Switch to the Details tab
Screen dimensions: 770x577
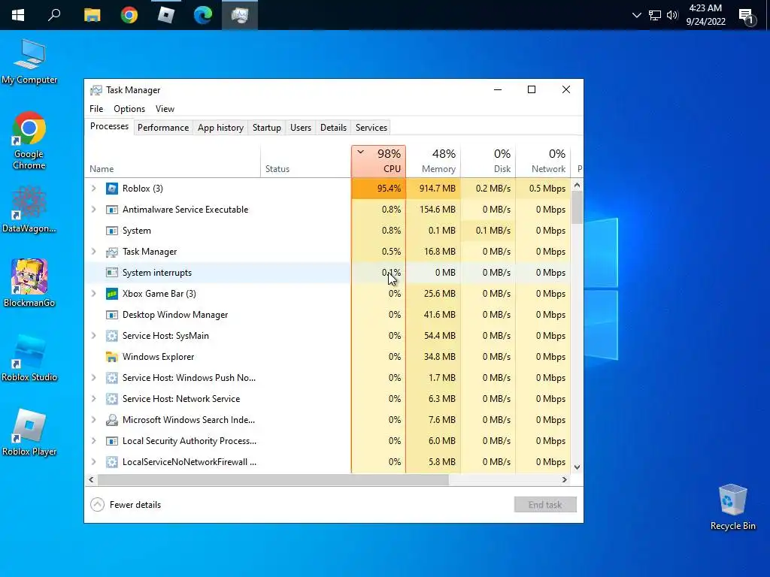pyautogui.click(x=333, y=128)
